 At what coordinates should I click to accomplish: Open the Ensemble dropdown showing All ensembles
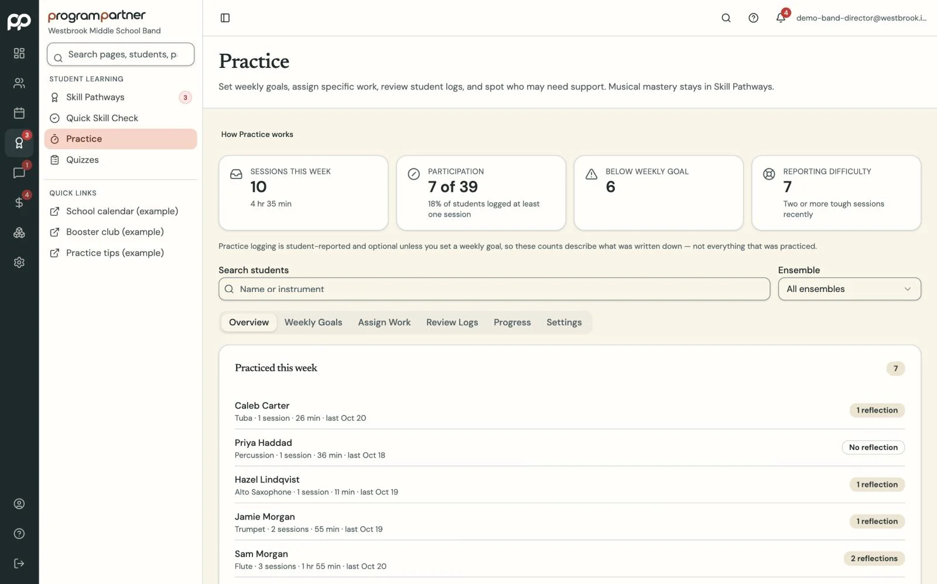pos(849,289)
